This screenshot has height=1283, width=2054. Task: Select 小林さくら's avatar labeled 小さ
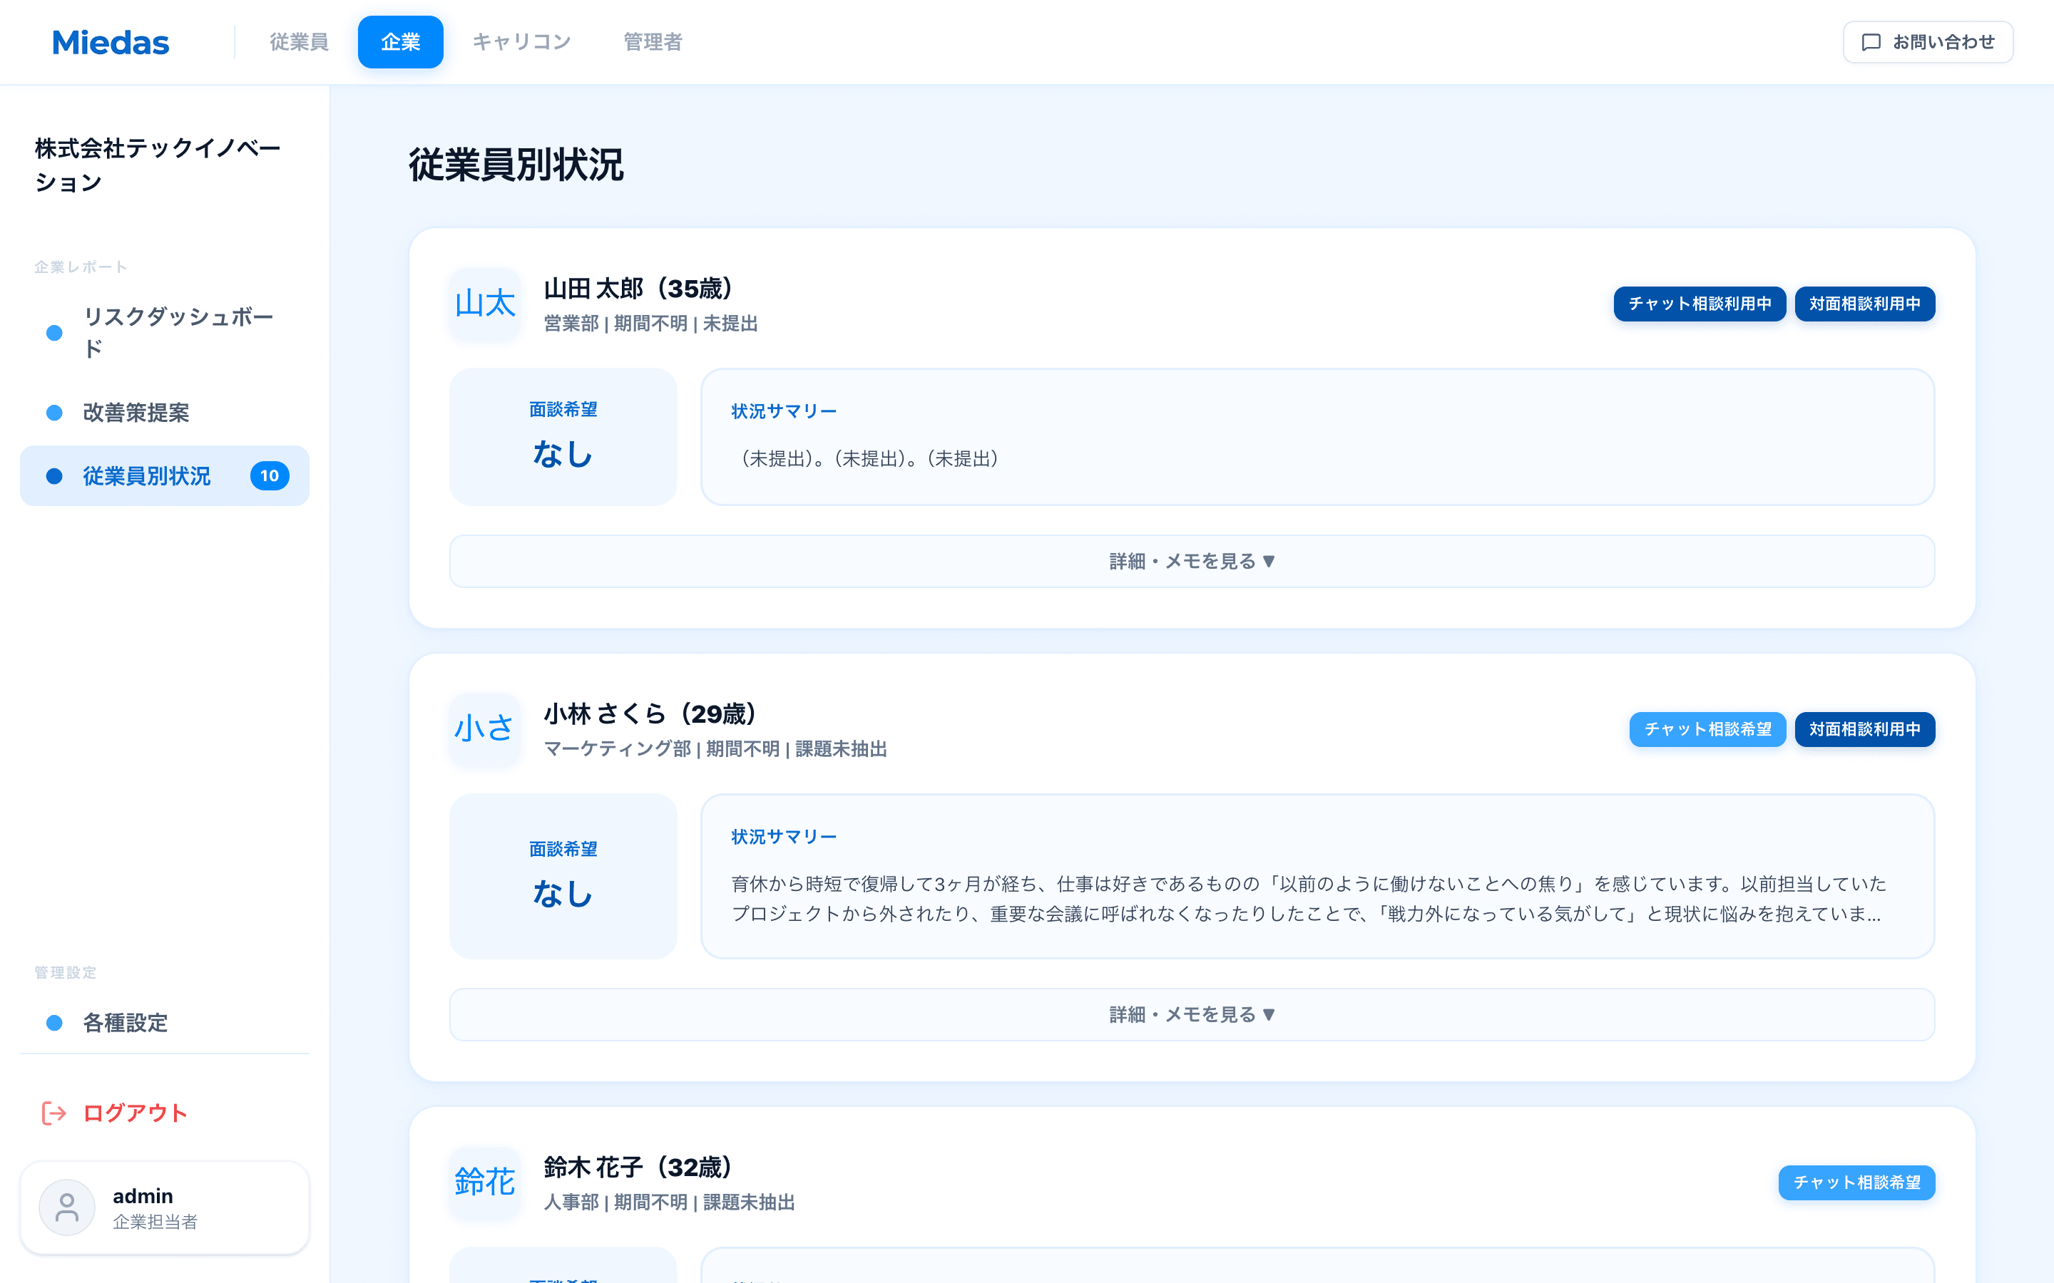tap(484, 728)
